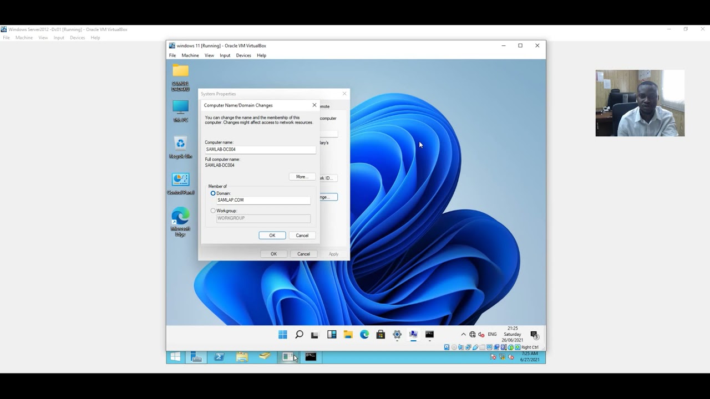Click the "Full computer name:" label
This screenshot has width=710, height=399.
(222, 160)
